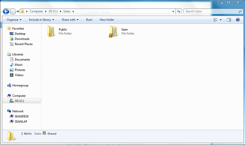Screen dimensions: 245x145
Task: Click the magnifier search icon
Action: coord(240,11)
